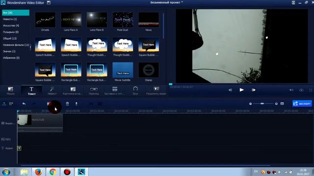The height and width of the screenshot is (176, 314).
Task: Click the scissors split icon
Action: coord(91,104)
